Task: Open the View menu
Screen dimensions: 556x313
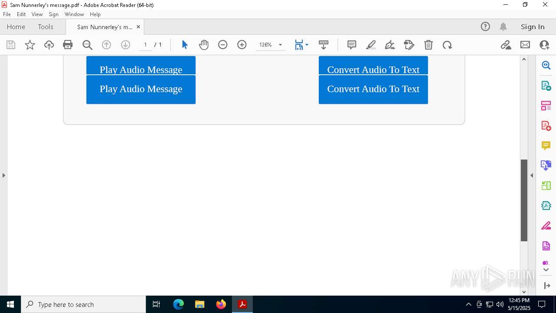Action: pos(37,14)
